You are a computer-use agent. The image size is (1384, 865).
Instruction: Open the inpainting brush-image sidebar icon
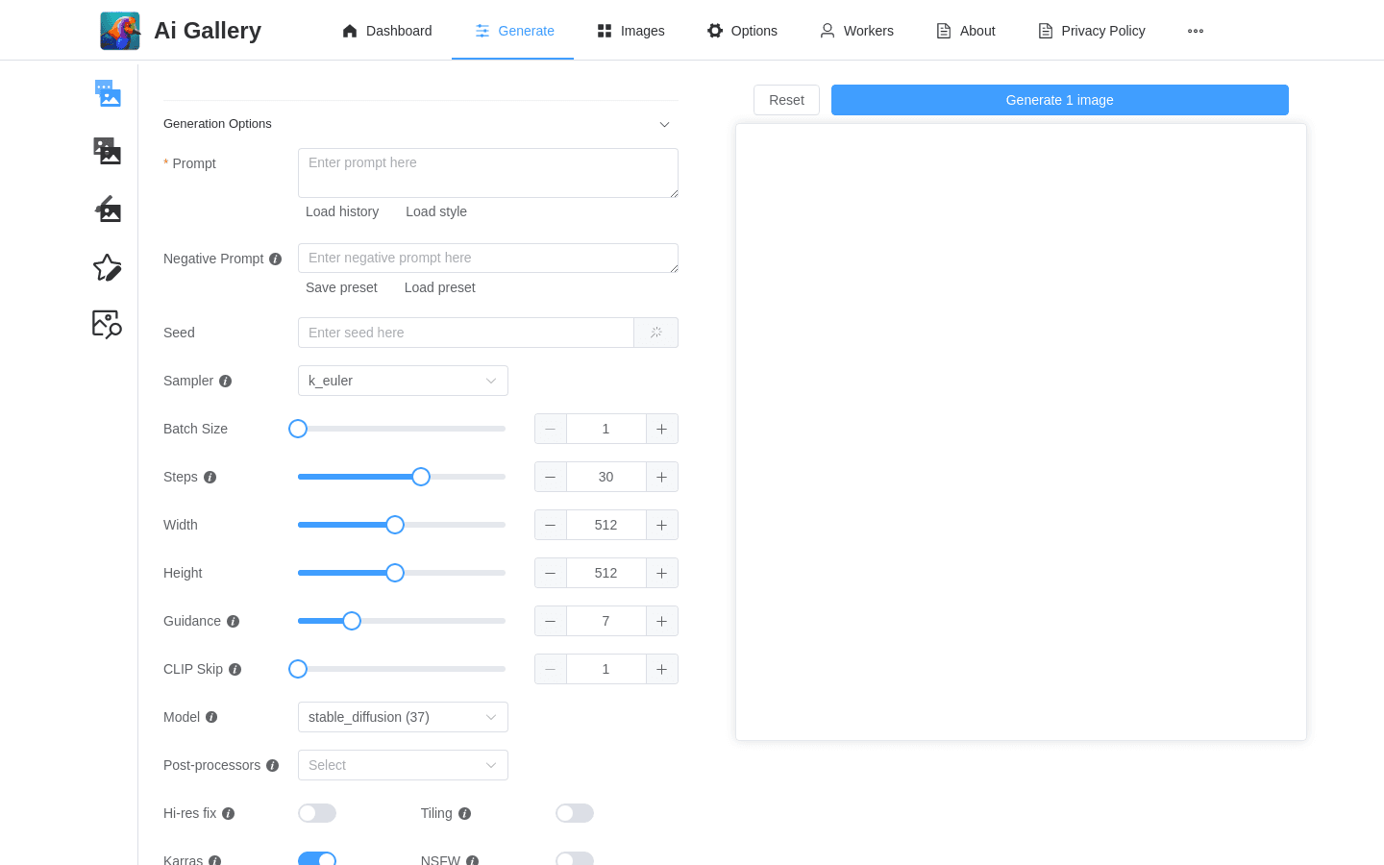(x=108, y=209)
